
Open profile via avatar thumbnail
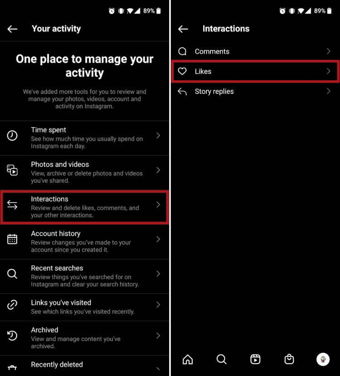323,359
